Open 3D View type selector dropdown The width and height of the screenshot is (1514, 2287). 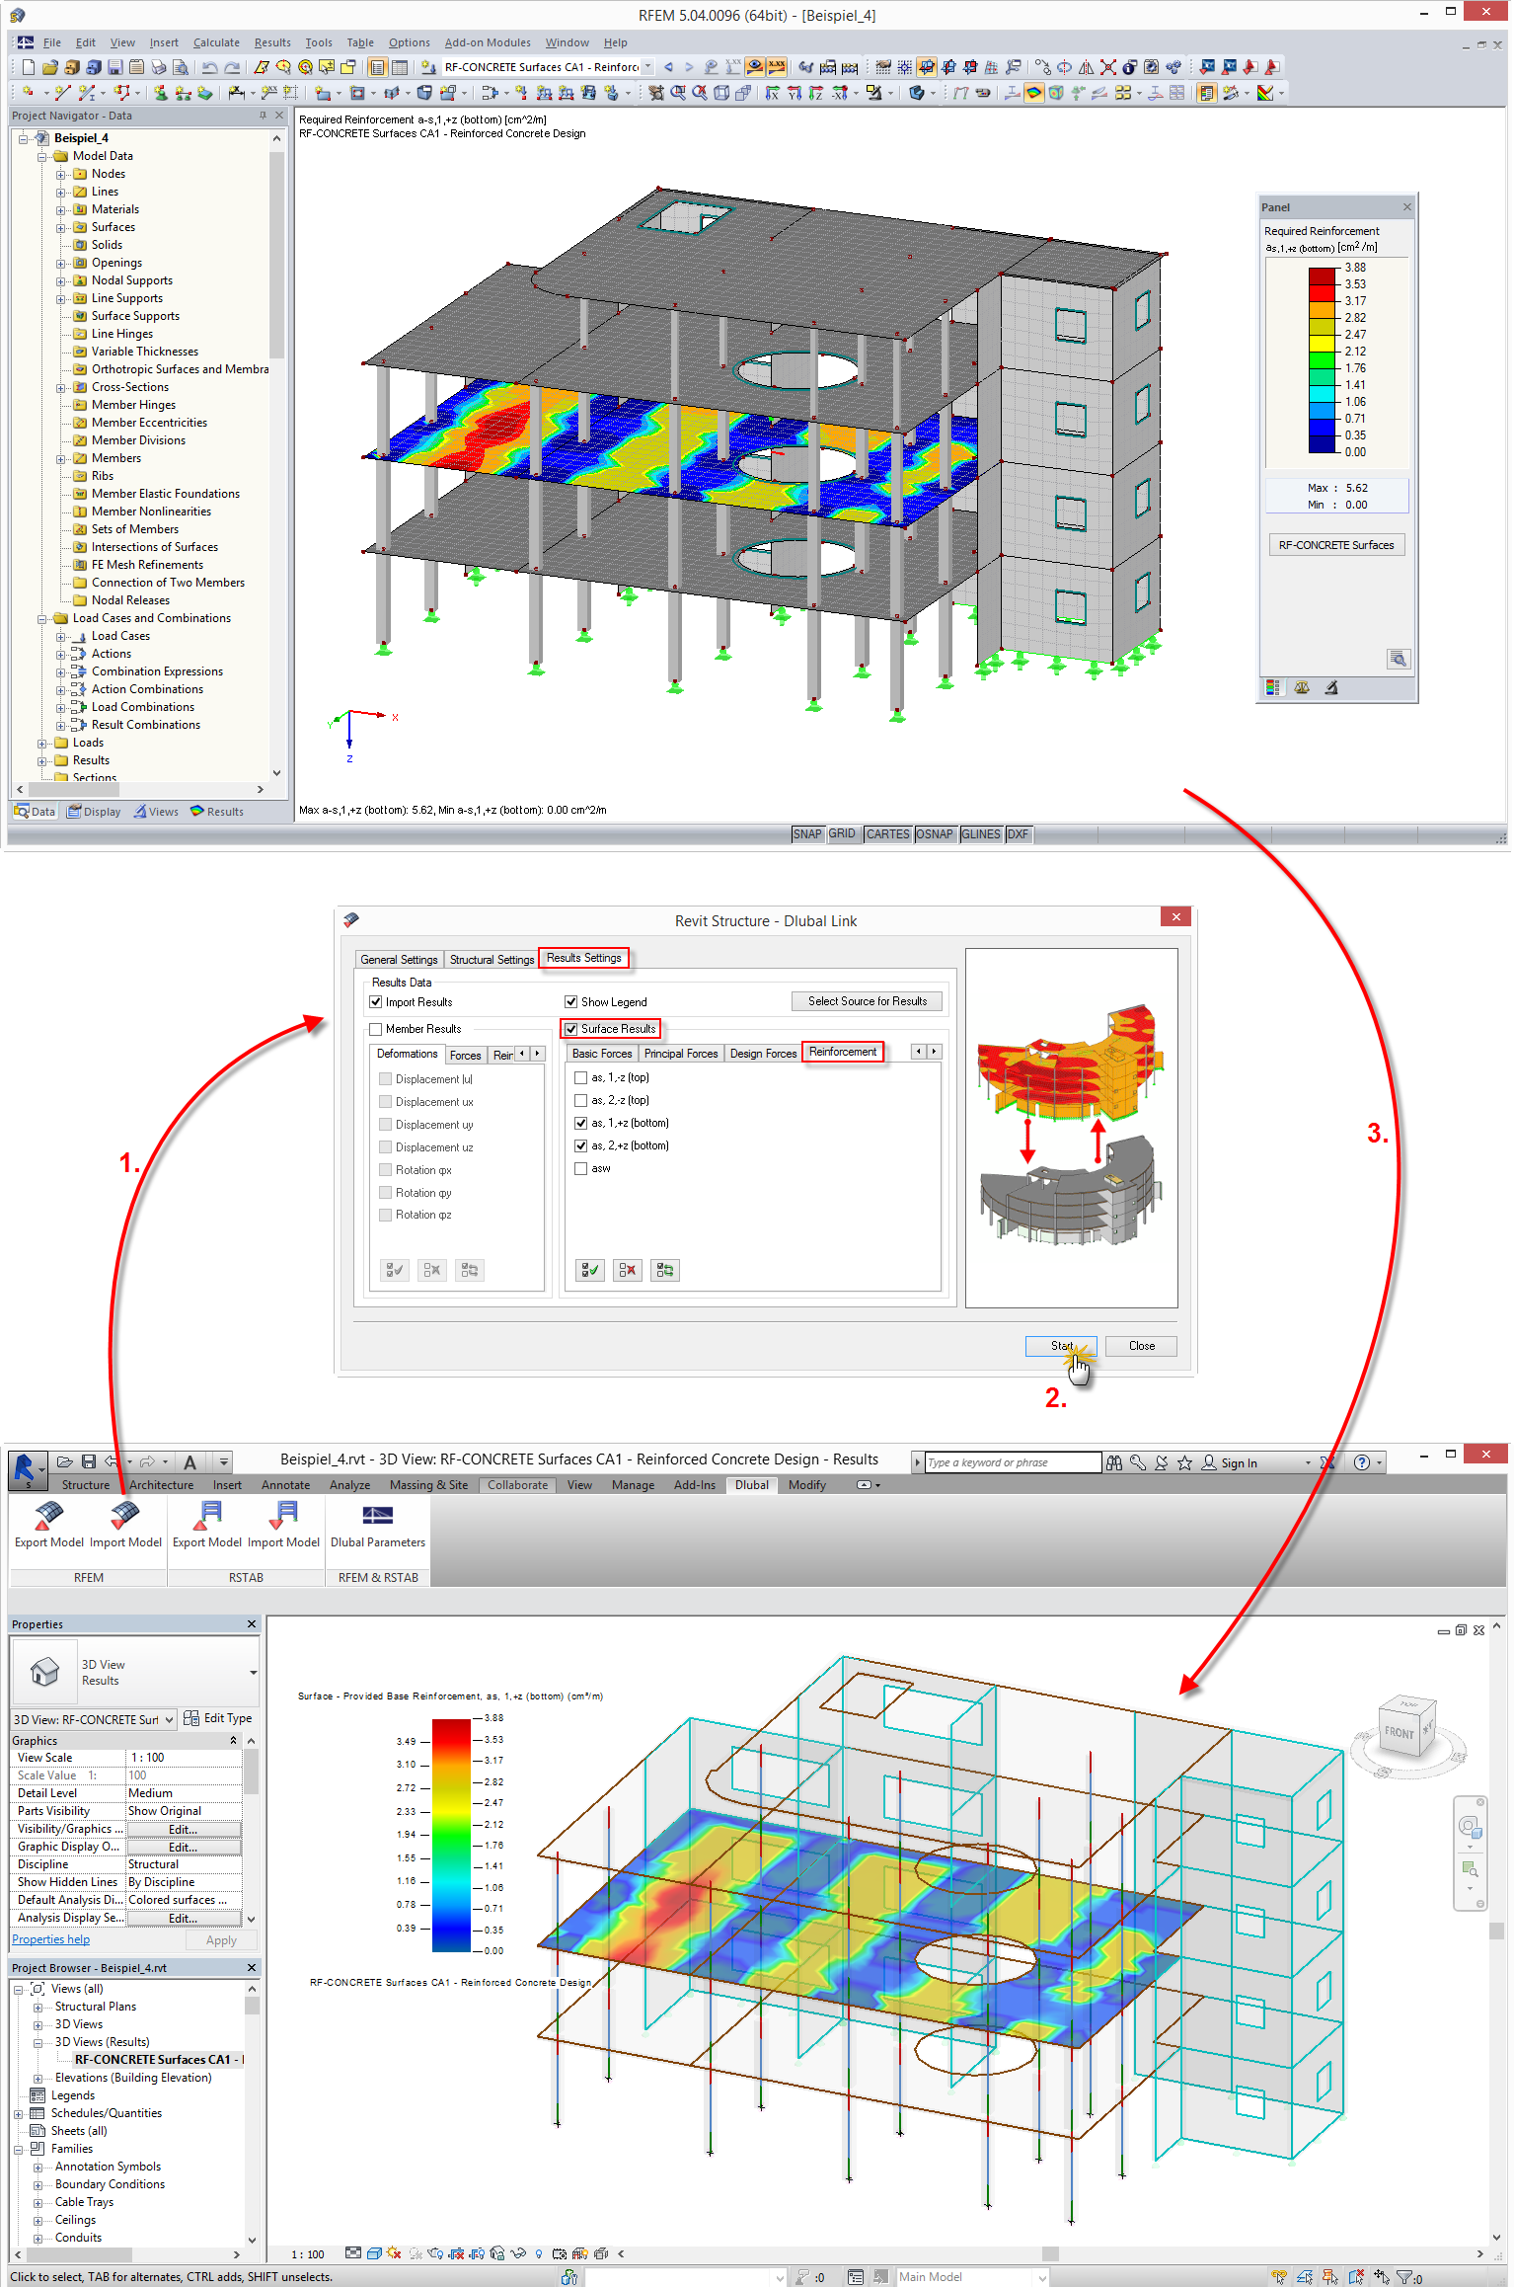pos(253,1672)
